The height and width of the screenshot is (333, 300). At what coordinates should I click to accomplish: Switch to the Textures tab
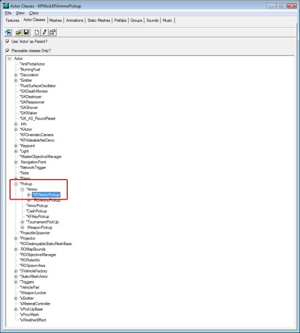12,21
